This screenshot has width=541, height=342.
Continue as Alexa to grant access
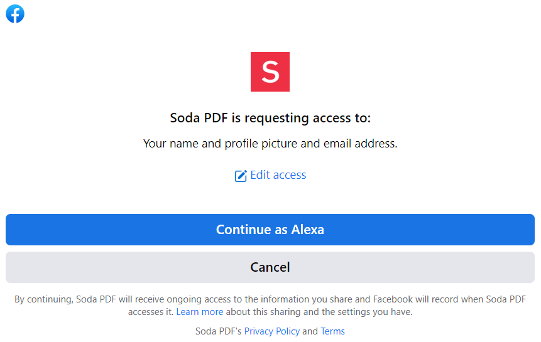(x=270, y=230)
